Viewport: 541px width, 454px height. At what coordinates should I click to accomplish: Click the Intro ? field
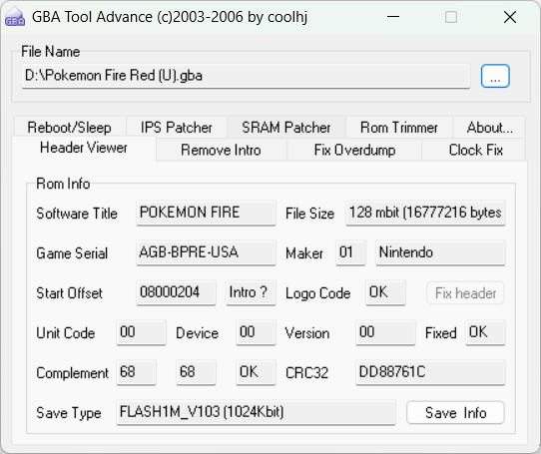tap(251, 293)
